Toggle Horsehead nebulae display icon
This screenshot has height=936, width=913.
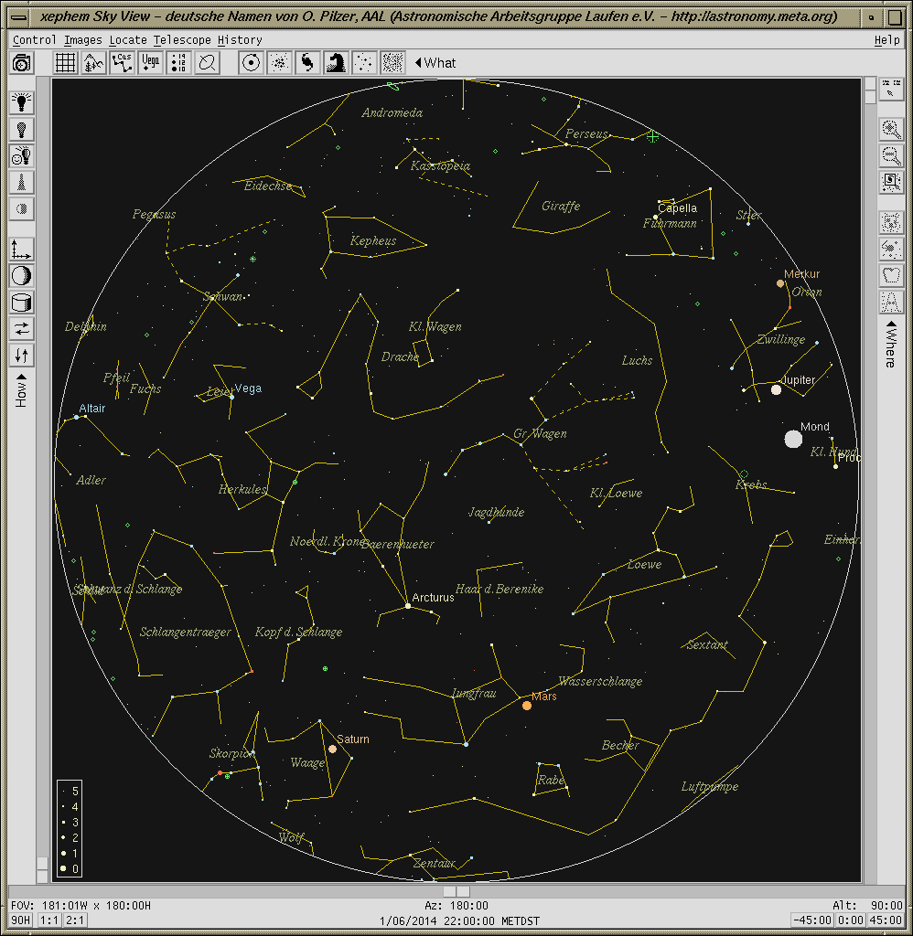click(336, 63)
